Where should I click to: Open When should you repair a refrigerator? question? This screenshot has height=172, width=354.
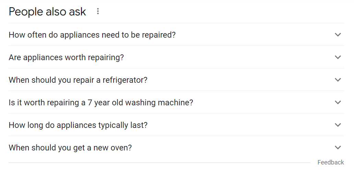pyautogui.click(x=176, y=80)
